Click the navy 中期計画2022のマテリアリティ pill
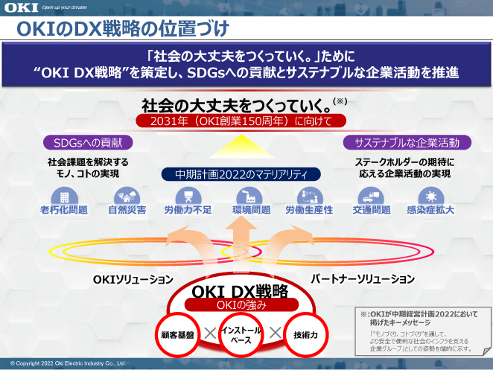The width and height of the screenshot is (493, 370). [241, 174]
